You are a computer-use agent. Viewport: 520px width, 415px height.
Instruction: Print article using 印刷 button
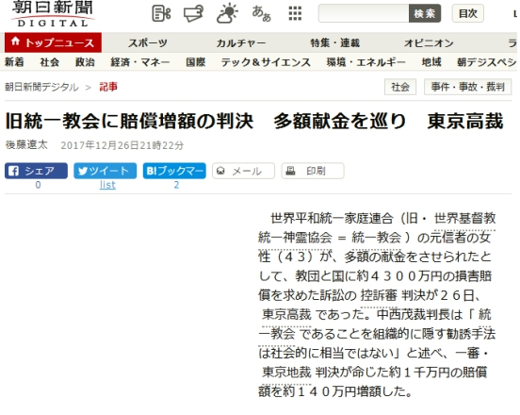click(313, 171)
